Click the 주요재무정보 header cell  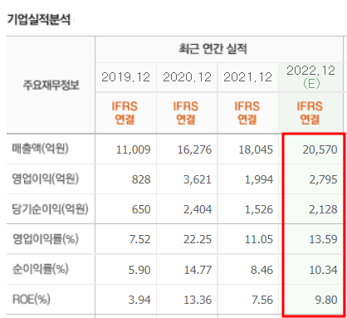pos(51,85)
